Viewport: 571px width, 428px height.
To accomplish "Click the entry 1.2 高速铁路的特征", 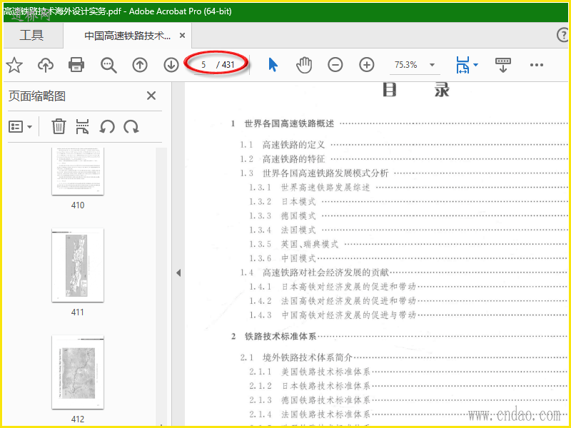I will pos(282,159).
